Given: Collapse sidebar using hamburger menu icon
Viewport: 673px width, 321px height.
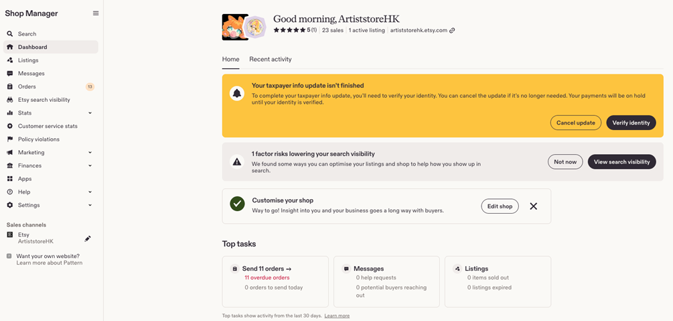Looking at the screenshot, I should tap(96, 13).
